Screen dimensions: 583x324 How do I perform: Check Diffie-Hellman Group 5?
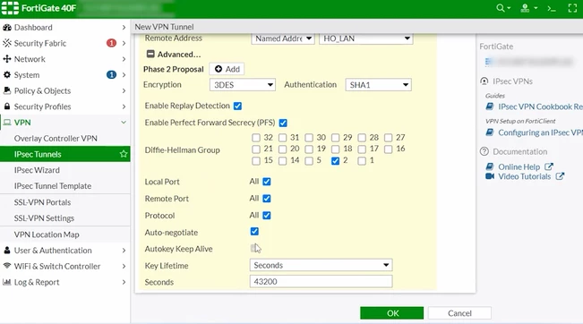pos(309,161)
